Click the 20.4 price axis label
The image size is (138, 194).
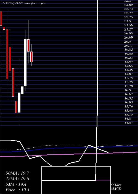[128, 42]
